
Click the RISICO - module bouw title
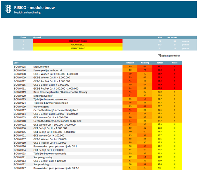34,7
